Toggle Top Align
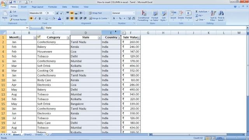Screen dimensions: 249x140 click(x=68, y=13)
